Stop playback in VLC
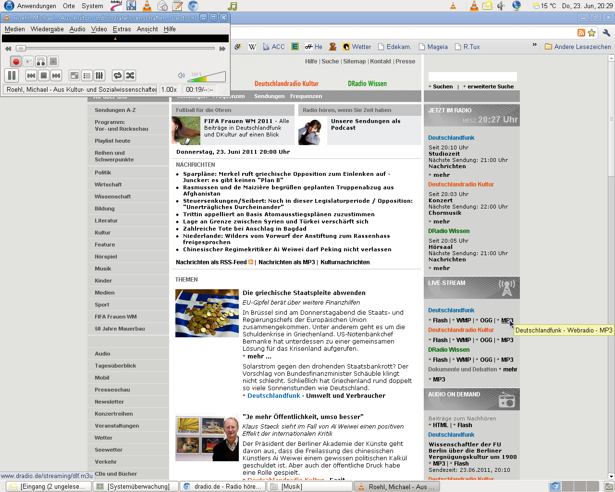The width and height of the screenshot is (615, 492). (x=44, y=75)
